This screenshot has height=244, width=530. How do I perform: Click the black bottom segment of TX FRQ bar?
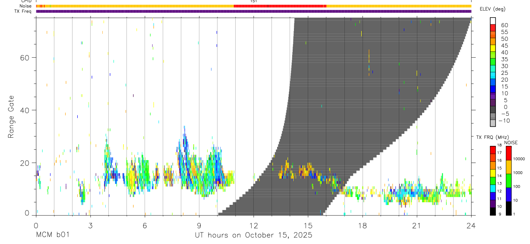[493, 211]
